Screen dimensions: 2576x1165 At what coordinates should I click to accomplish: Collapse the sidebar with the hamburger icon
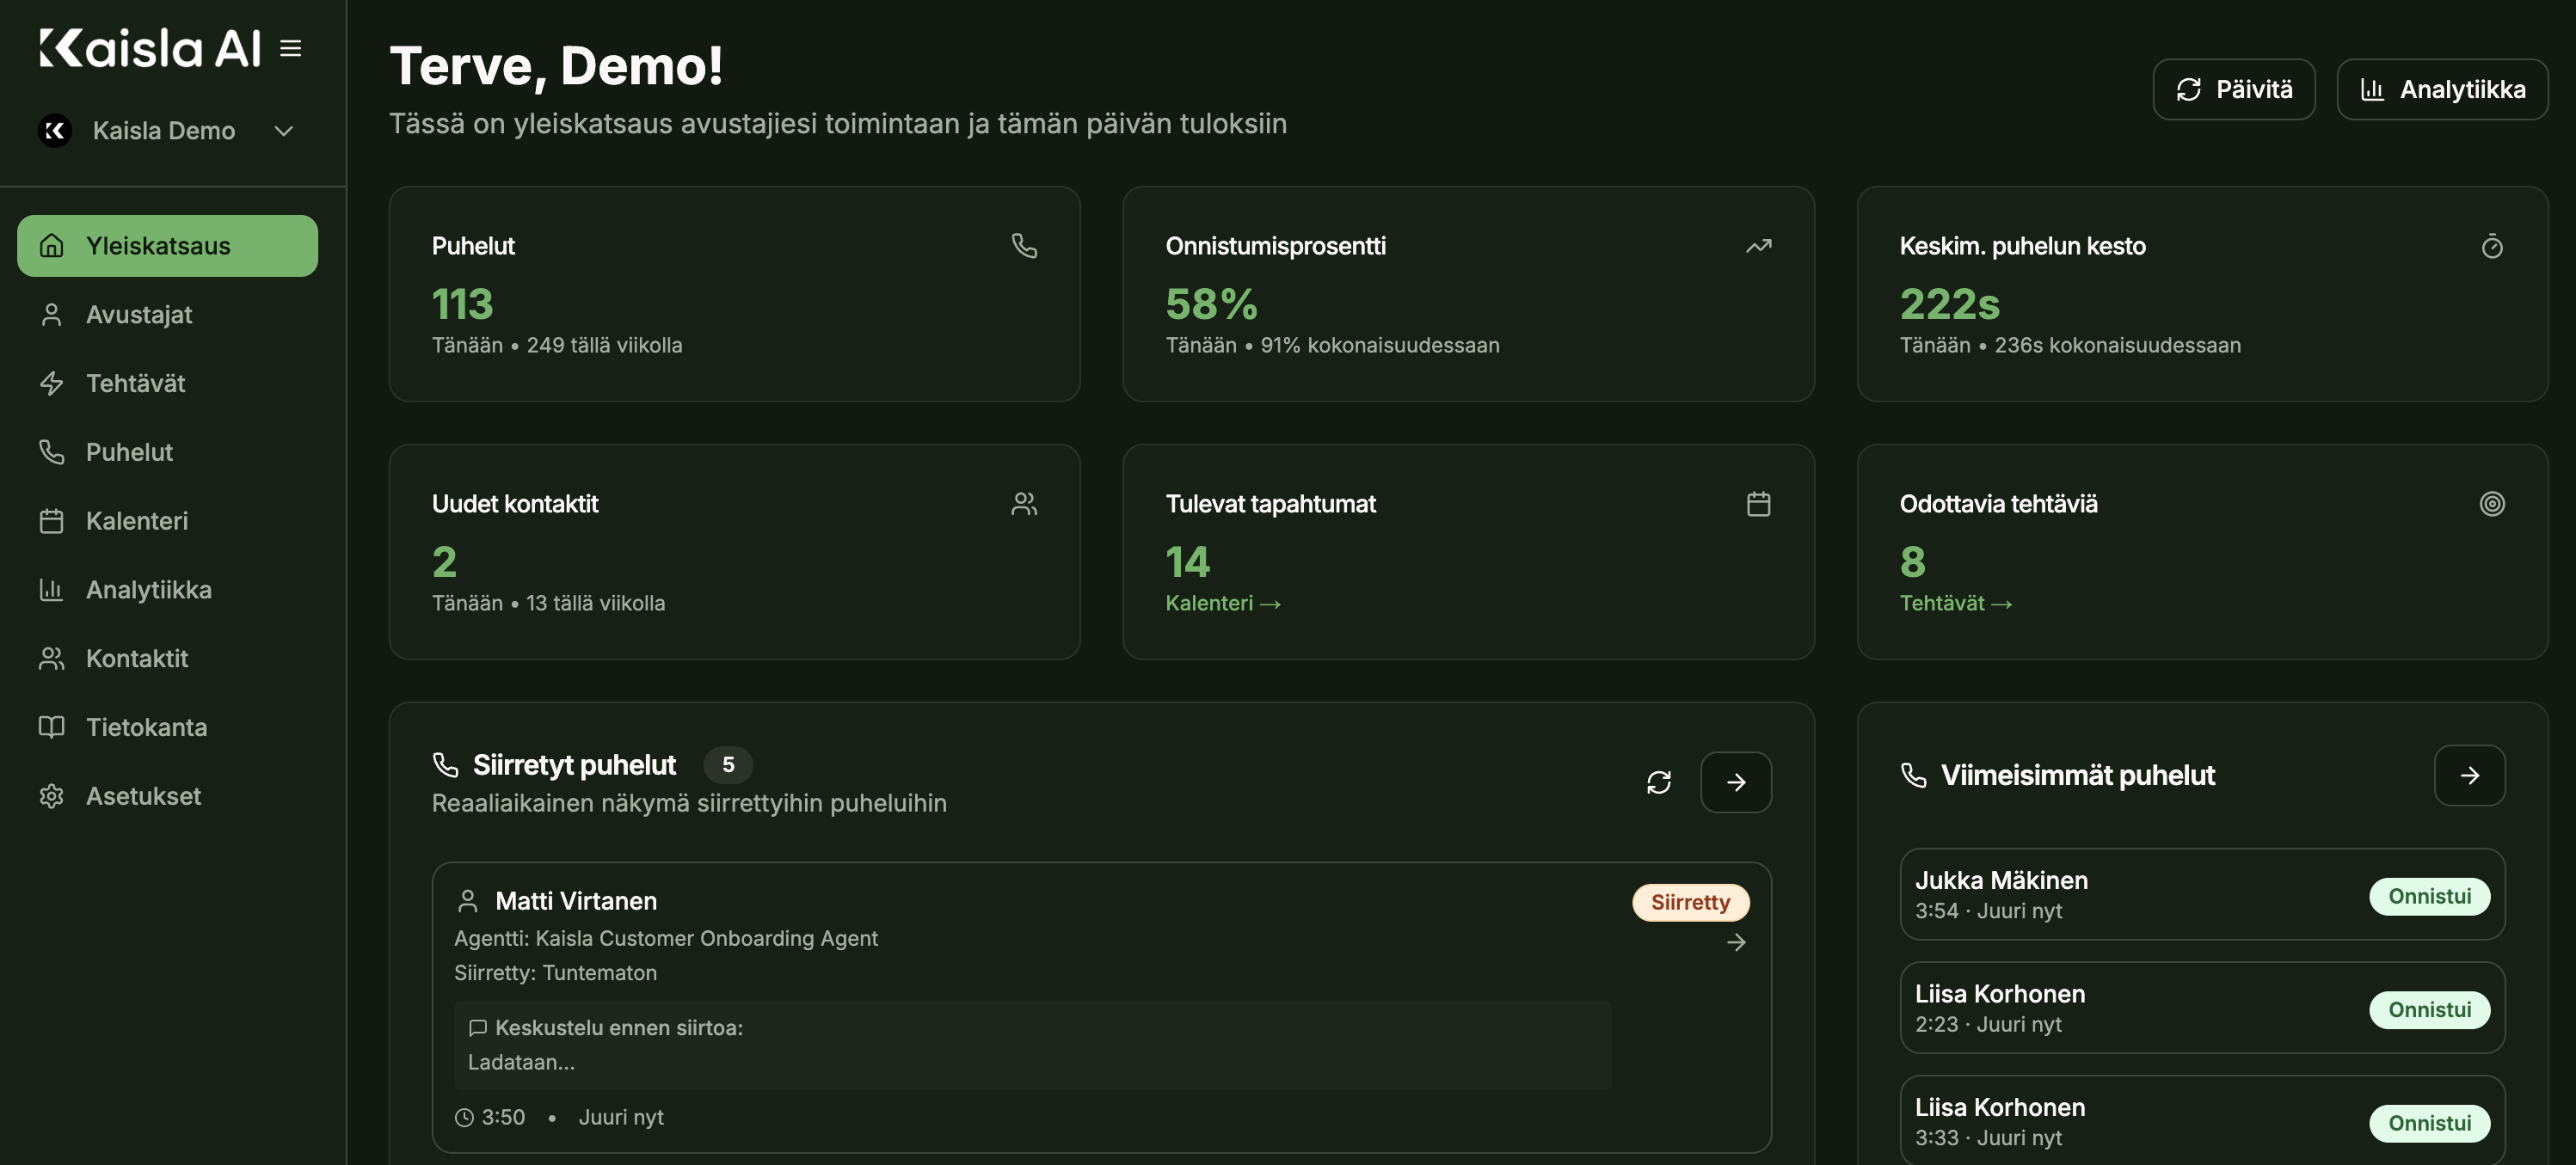pos(290,47)
